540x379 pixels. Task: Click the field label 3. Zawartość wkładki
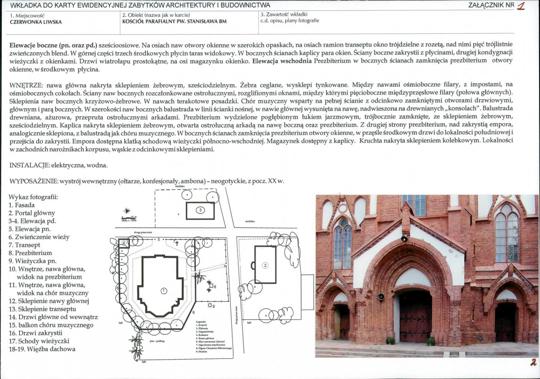tap(284, 14)
